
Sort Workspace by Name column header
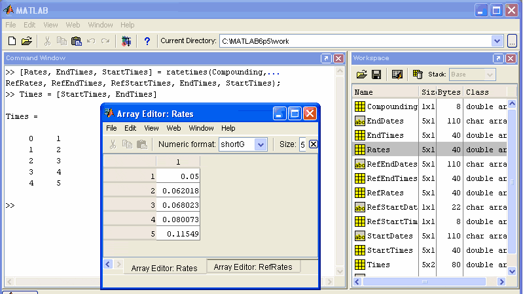click(x=386, y=92)
